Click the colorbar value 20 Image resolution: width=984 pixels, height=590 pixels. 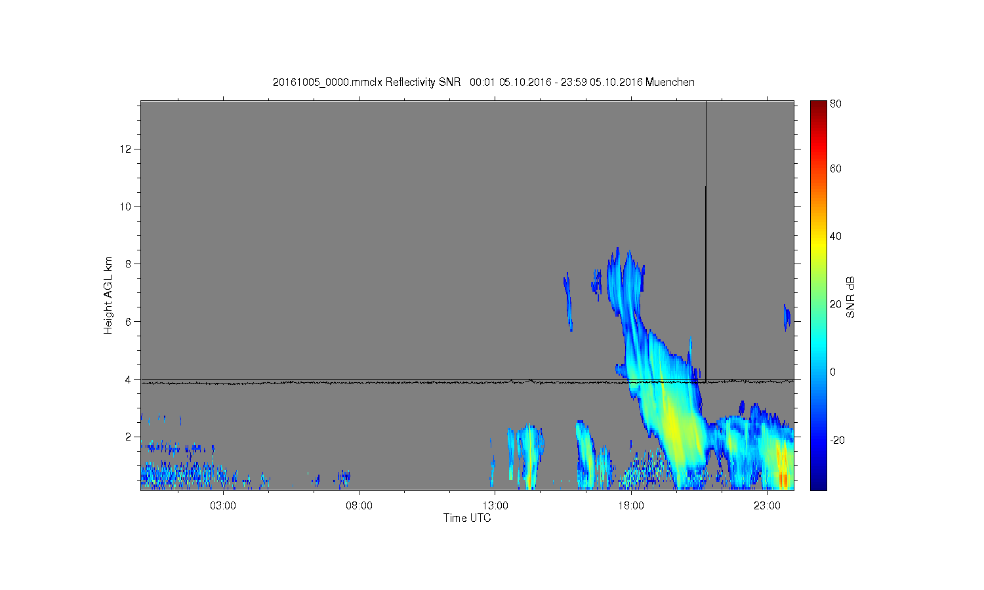(x=836, y=304)
